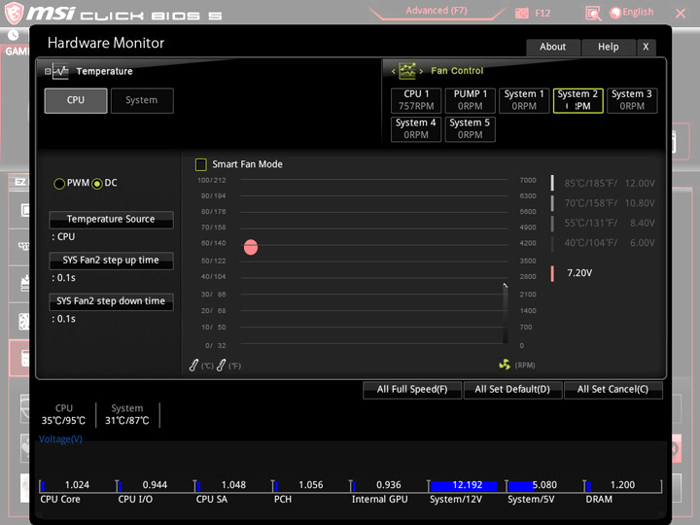Click All Full Speed(F) button
Image resolution: width=700 pixels, height=525 pixels.
412,390
